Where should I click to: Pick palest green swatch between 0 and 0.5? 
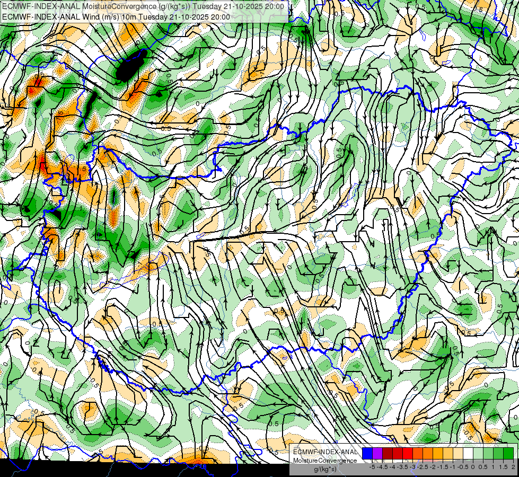tap(478, 454)
